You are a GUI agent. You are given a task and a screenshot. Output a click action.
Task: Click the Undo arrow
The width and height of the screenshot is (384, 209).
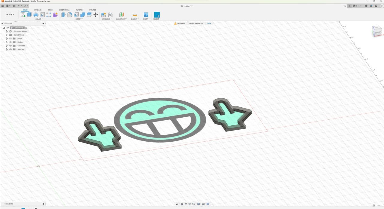19,6
